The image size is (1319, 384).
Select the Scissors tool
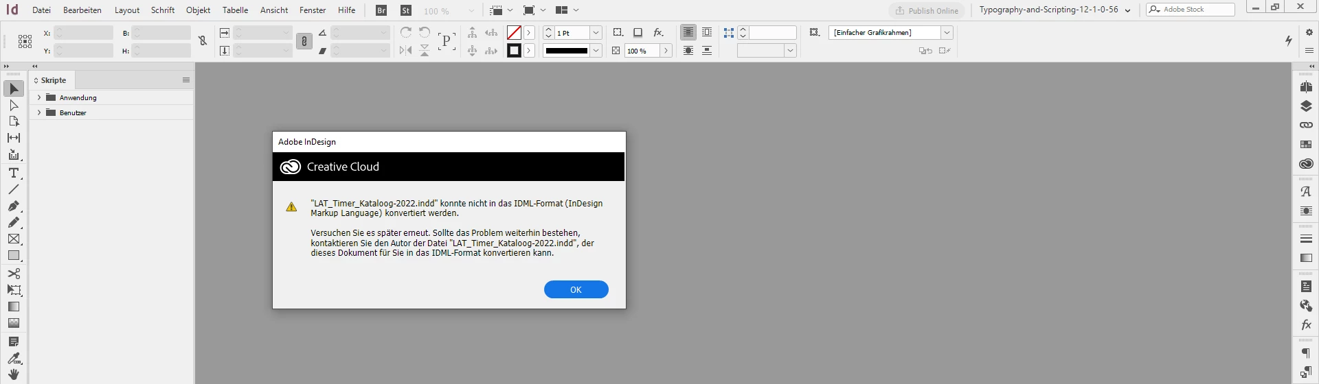(14, 274)
